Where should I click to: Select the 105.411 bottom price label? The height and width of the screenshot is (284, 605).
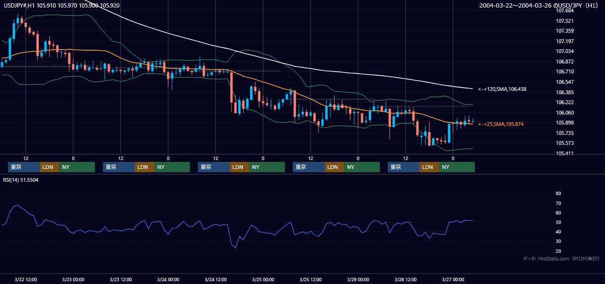click(x=564, y=153)
